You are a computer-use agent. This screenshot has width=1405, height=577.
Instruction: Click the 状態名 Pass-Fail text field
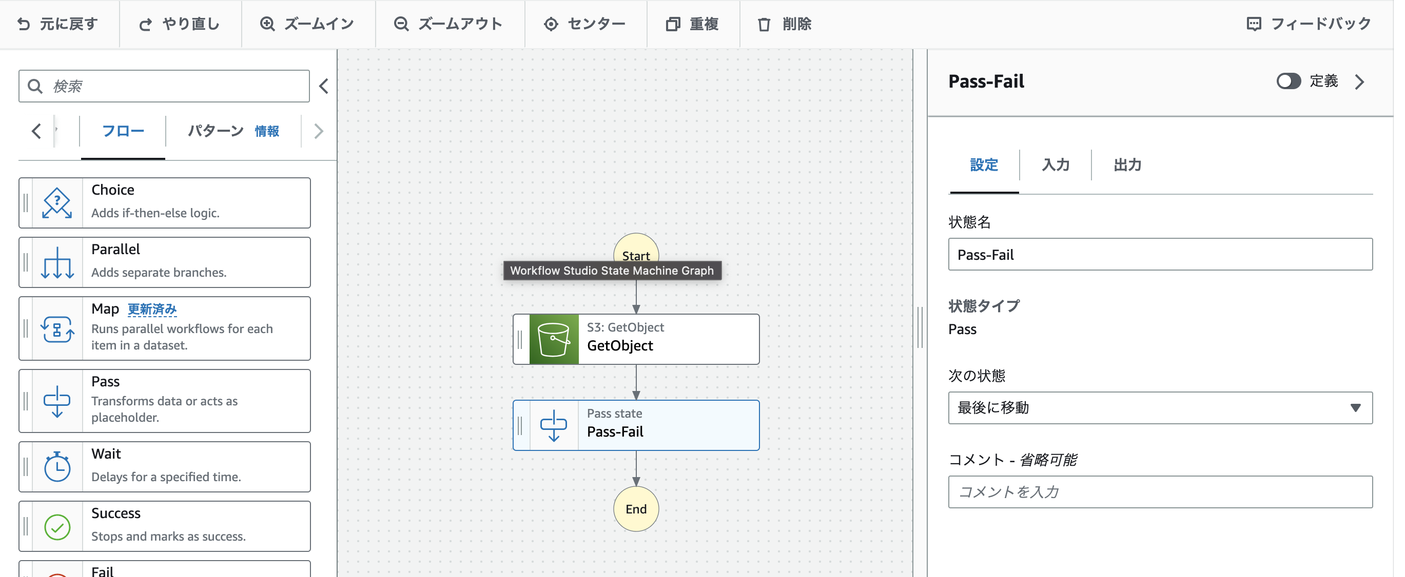click(1160, 255)
